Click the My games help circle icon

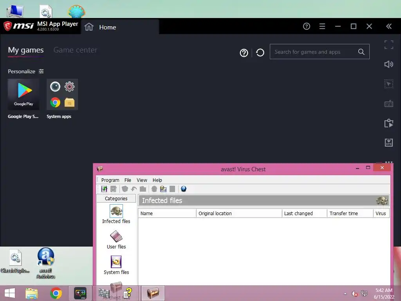244,53
